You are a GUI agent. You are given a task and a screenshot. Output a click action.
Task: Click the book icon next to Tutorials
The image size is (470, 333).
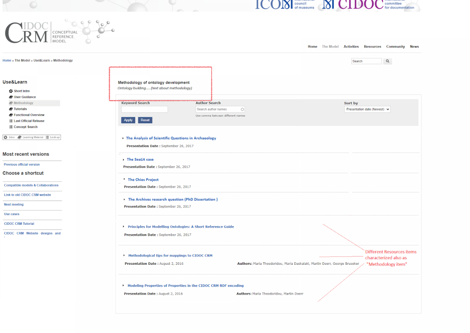coord(11,109)
